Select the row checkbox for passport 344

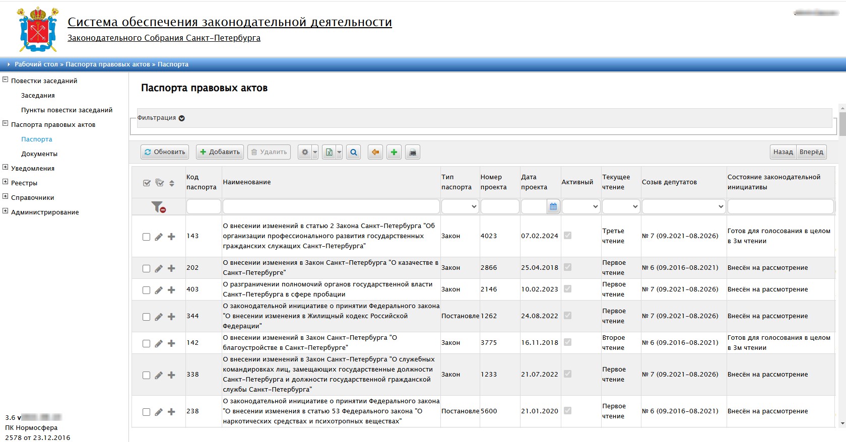(146, 317)
